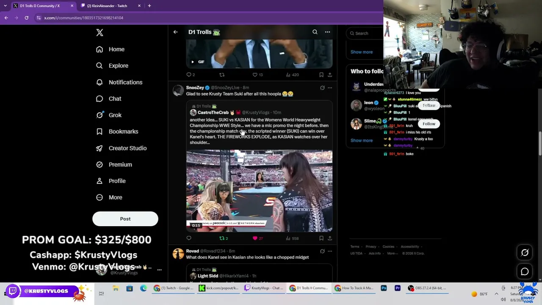Close the D1 Trolls browser tab
Viewport: 542px width, 305px height.
coord(72,6)
